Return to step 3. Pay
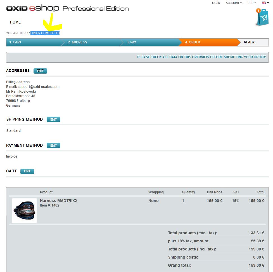Image resolution: width=273 pixels, height=272 pixels. click(131, 42)
